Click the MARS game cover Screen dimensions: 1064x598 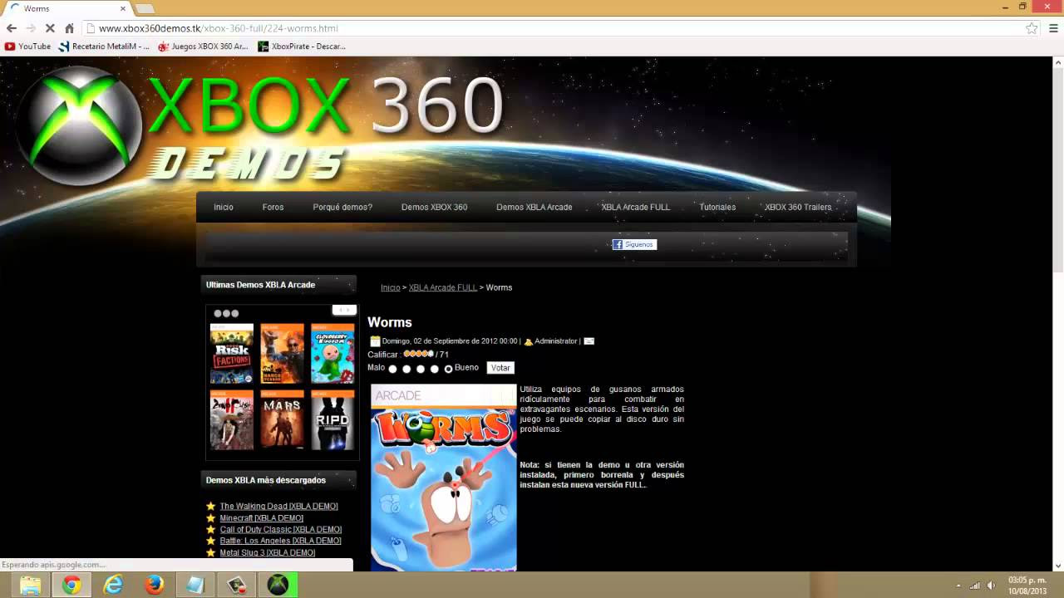pyautogui.click(x=283, y=420)
